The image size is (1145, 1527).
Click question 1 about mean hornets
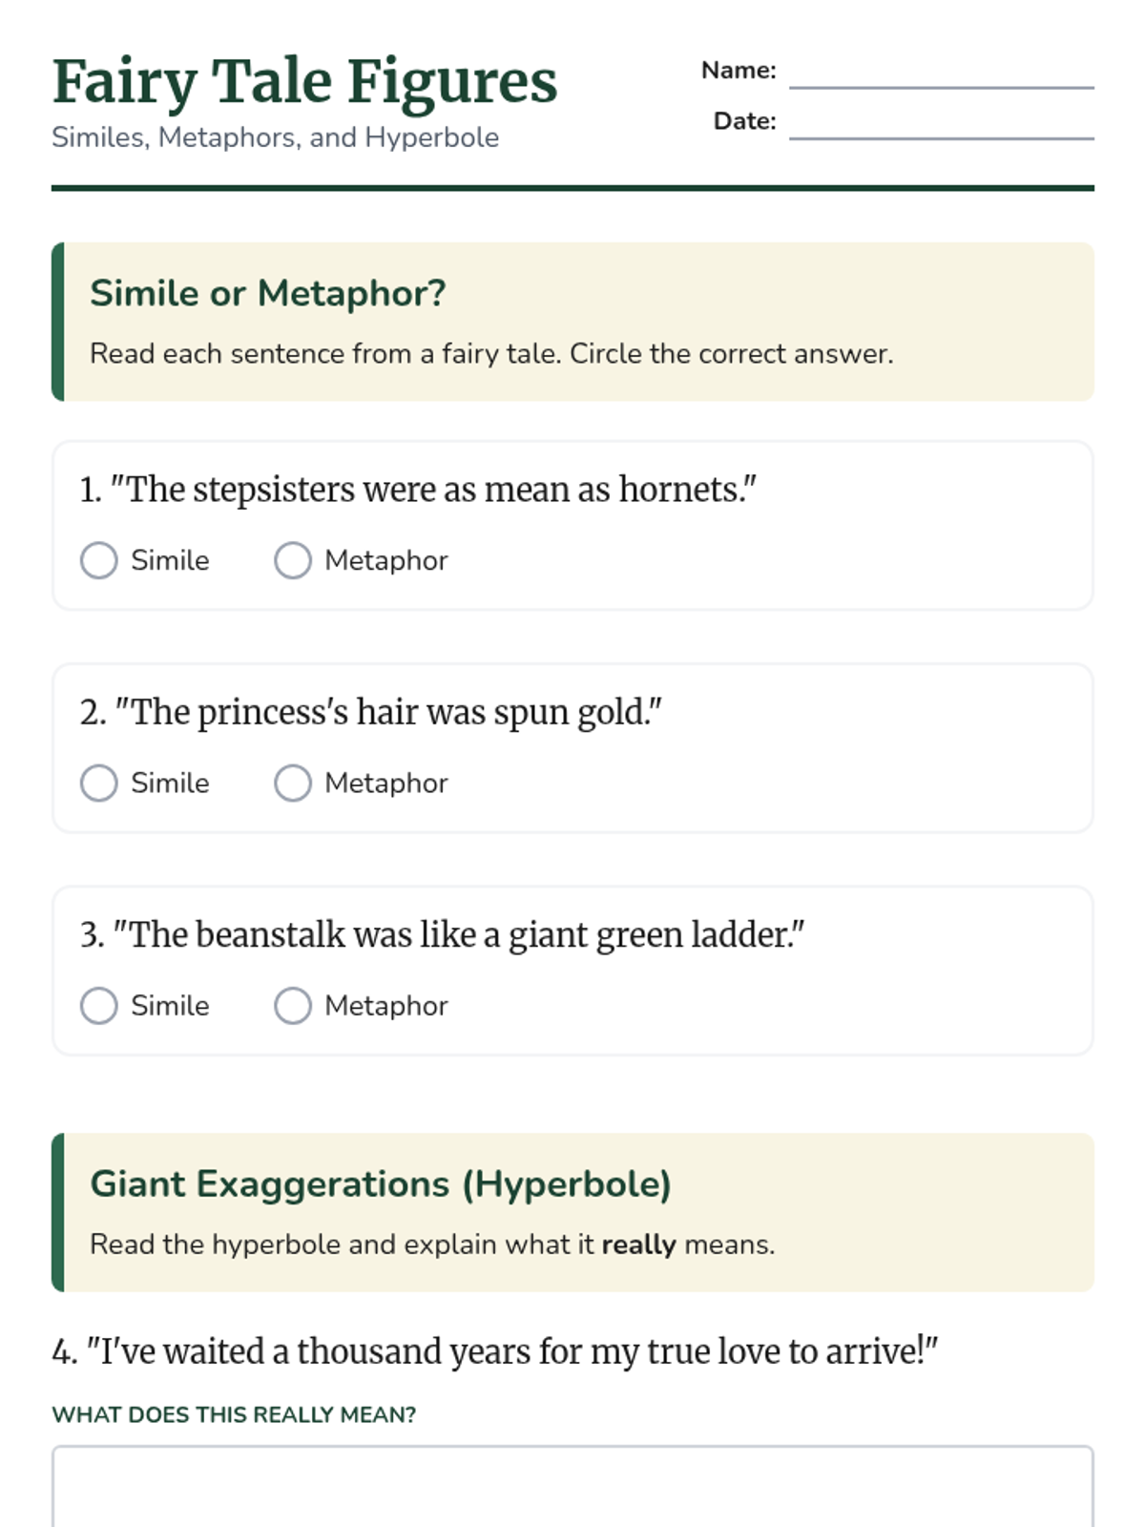point(418,490)
